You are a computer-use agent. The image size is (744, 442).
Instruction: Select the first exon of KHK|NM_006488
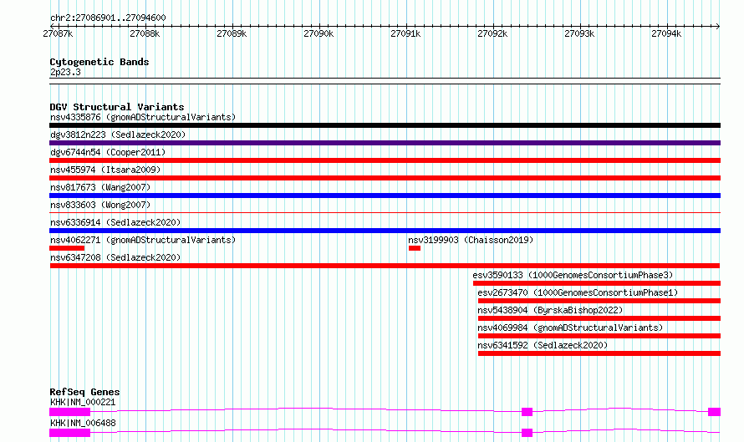[x=69, y=433]
